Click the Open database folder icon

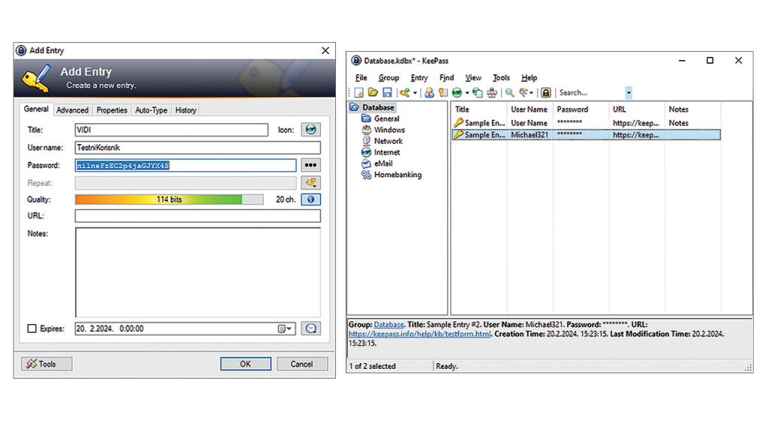coord(373,93)
